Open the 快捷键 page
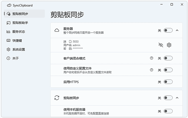188x118 pixels. point(24,41)
